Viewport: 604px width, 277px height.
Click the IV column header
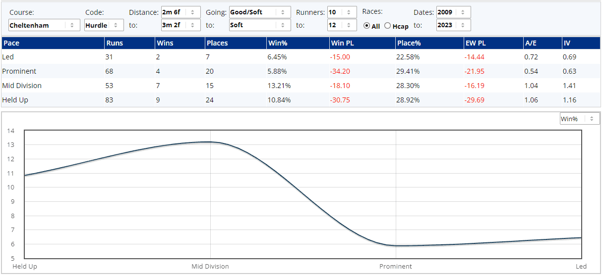(566, 43)
